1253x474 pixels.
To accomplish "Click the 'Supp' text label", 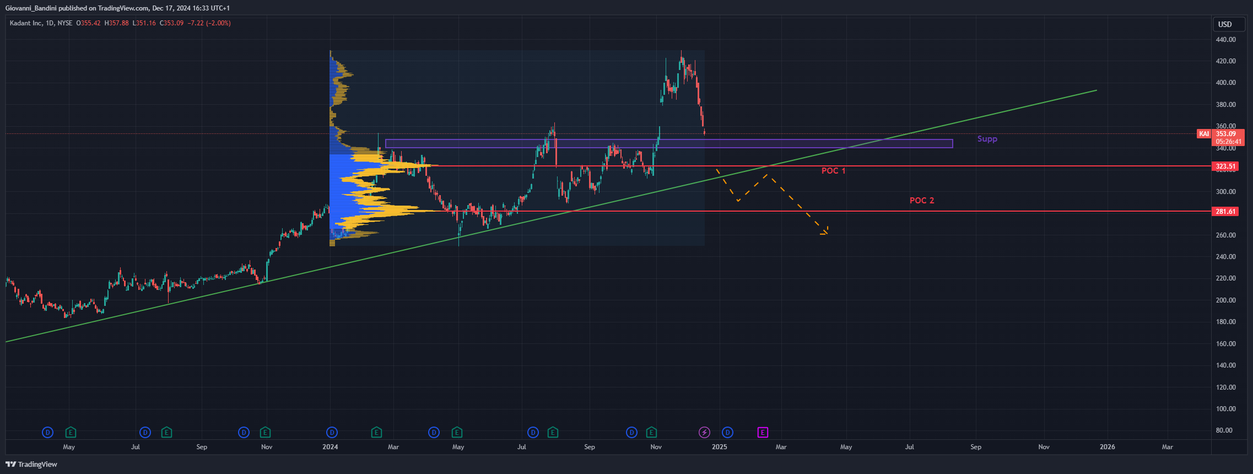I will (x=987, y=139).
